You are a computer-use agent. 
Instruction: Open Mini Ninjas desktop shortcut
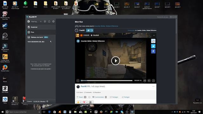5,89
